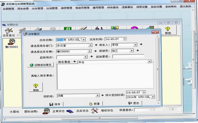Click the 出车状态 van legend icon

tap(70, 111)
